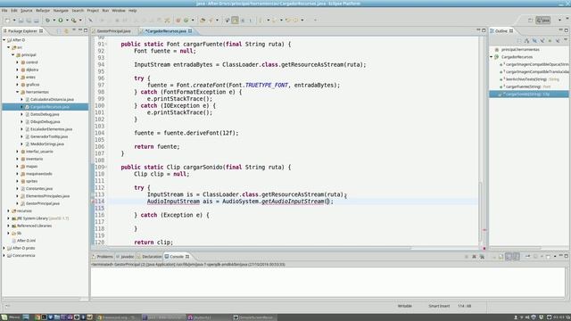Click the New Java Package toolbar icon
Image resolution: width=571 pixels, height=321 pixels.
tap(178, 21)
